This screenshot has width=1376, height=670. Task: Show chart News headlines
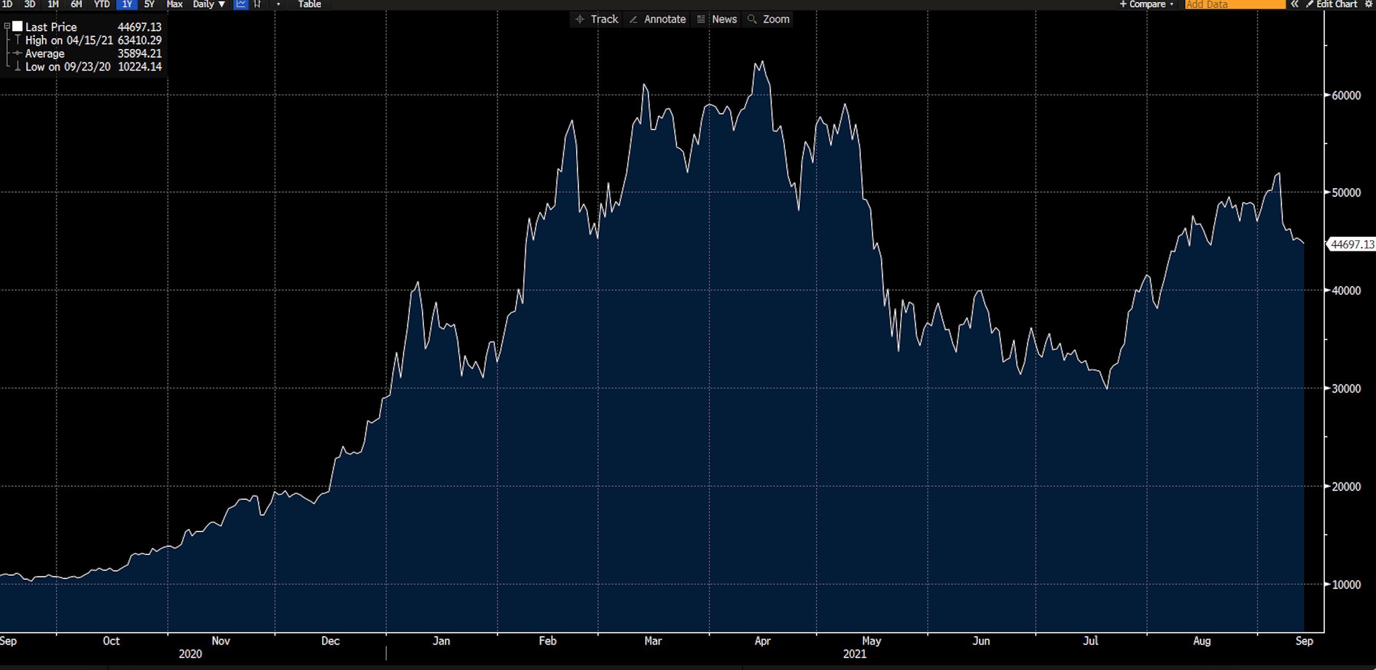coord(718,19)
